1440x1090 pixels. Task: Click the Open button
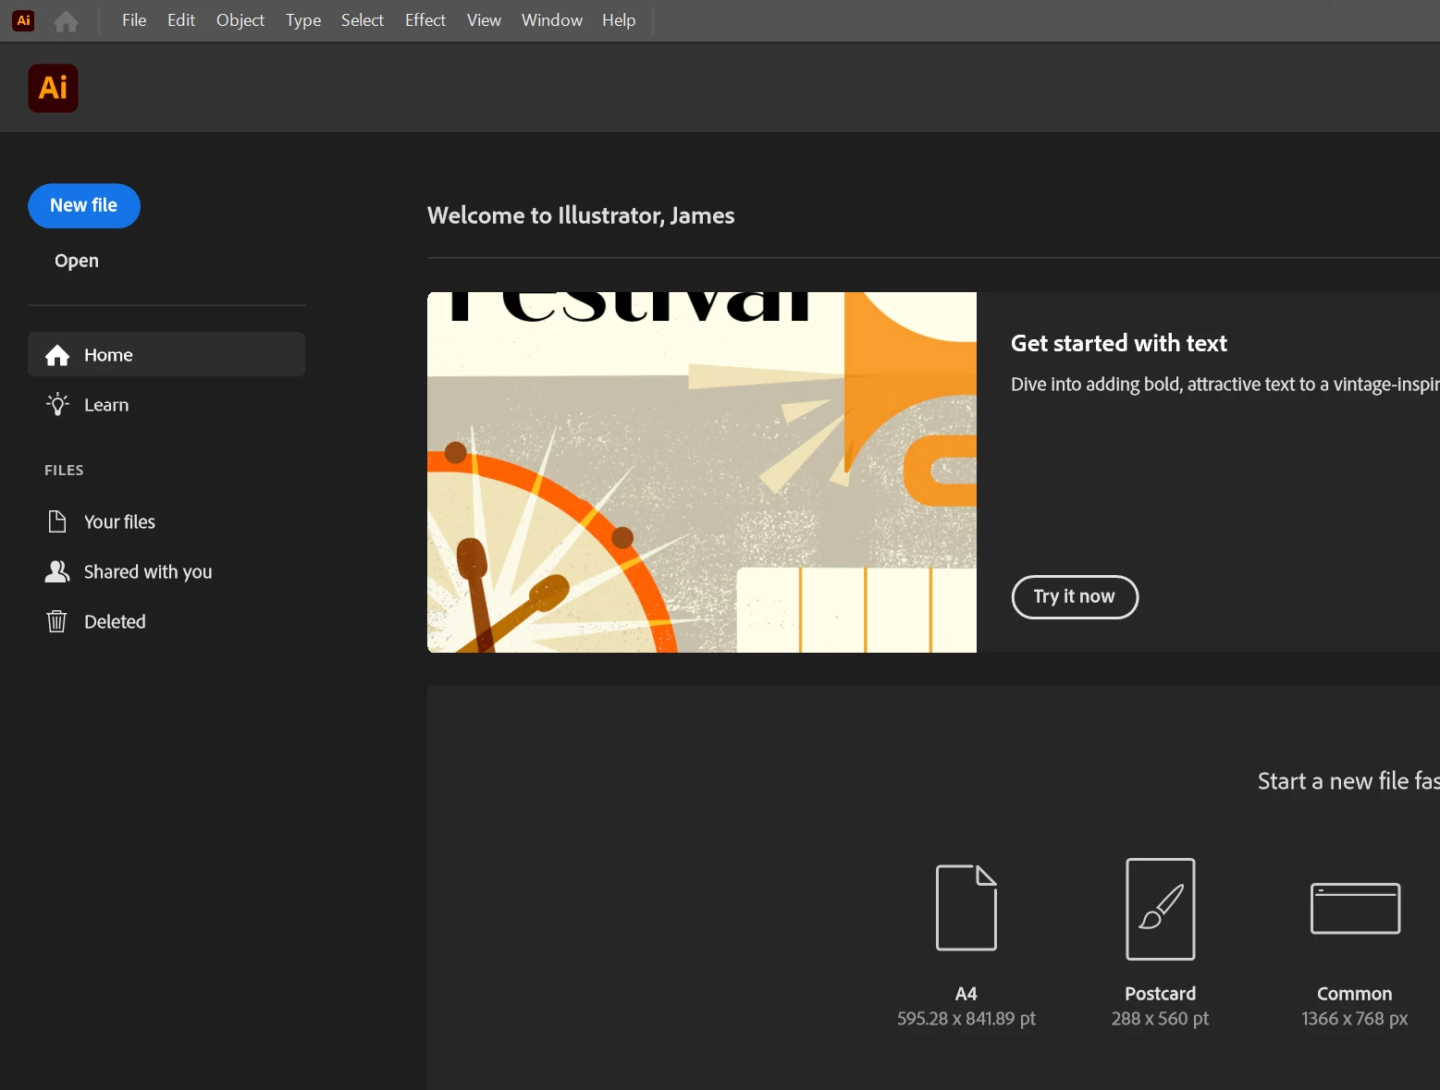click(x=77, y=261)
